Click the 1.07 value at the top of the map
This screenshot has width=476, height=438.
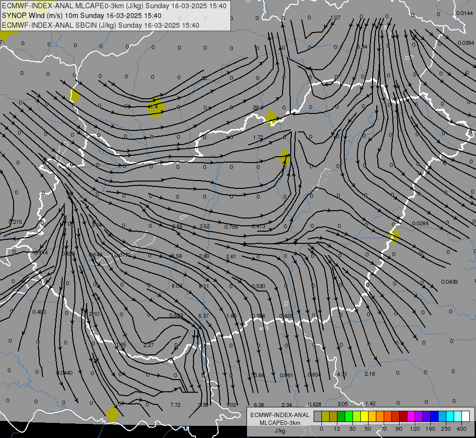coord(335,18)
